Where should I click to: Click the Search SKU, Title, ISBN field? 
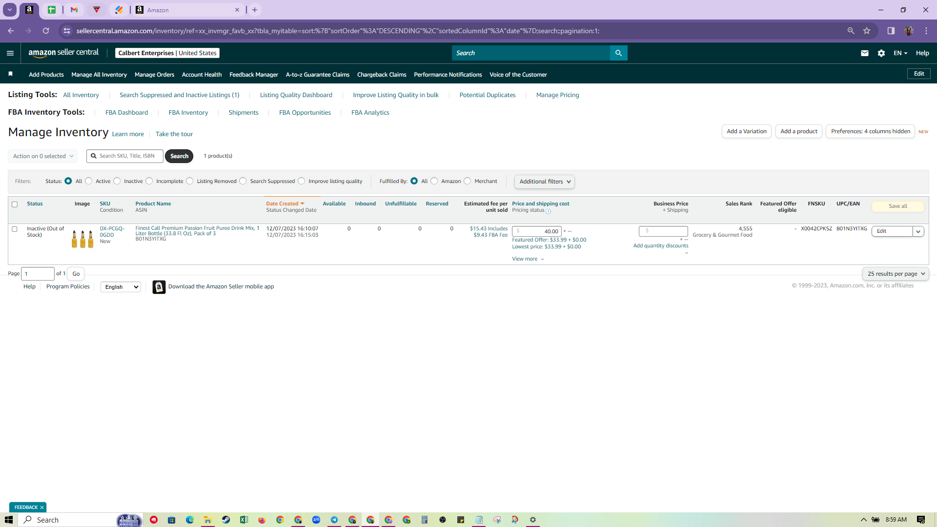click(125, 156)
